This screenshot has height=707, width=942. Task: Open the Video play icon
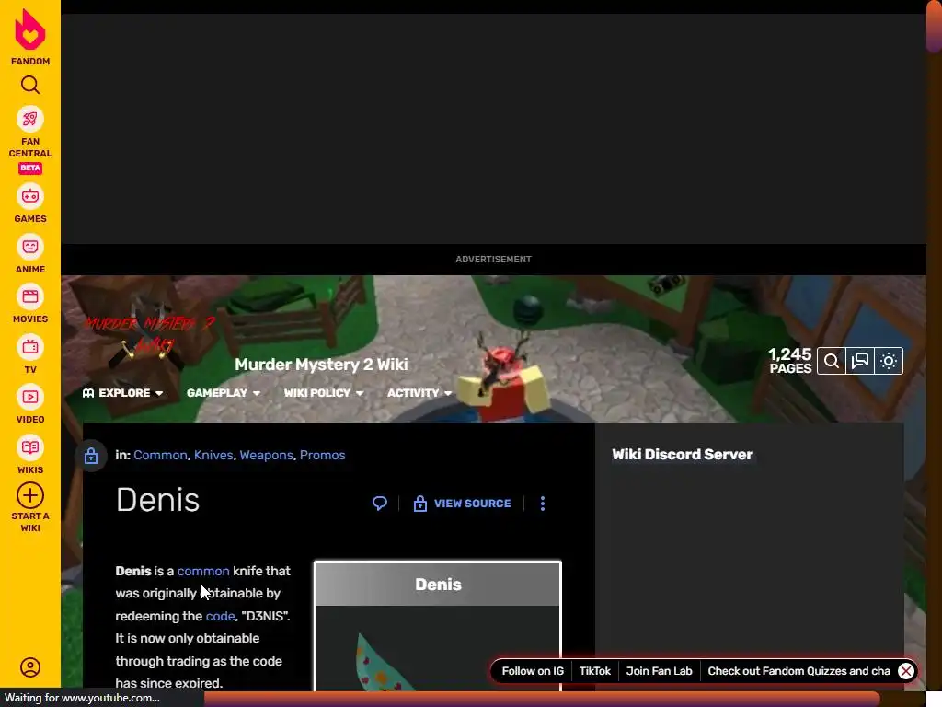[30, 397]
